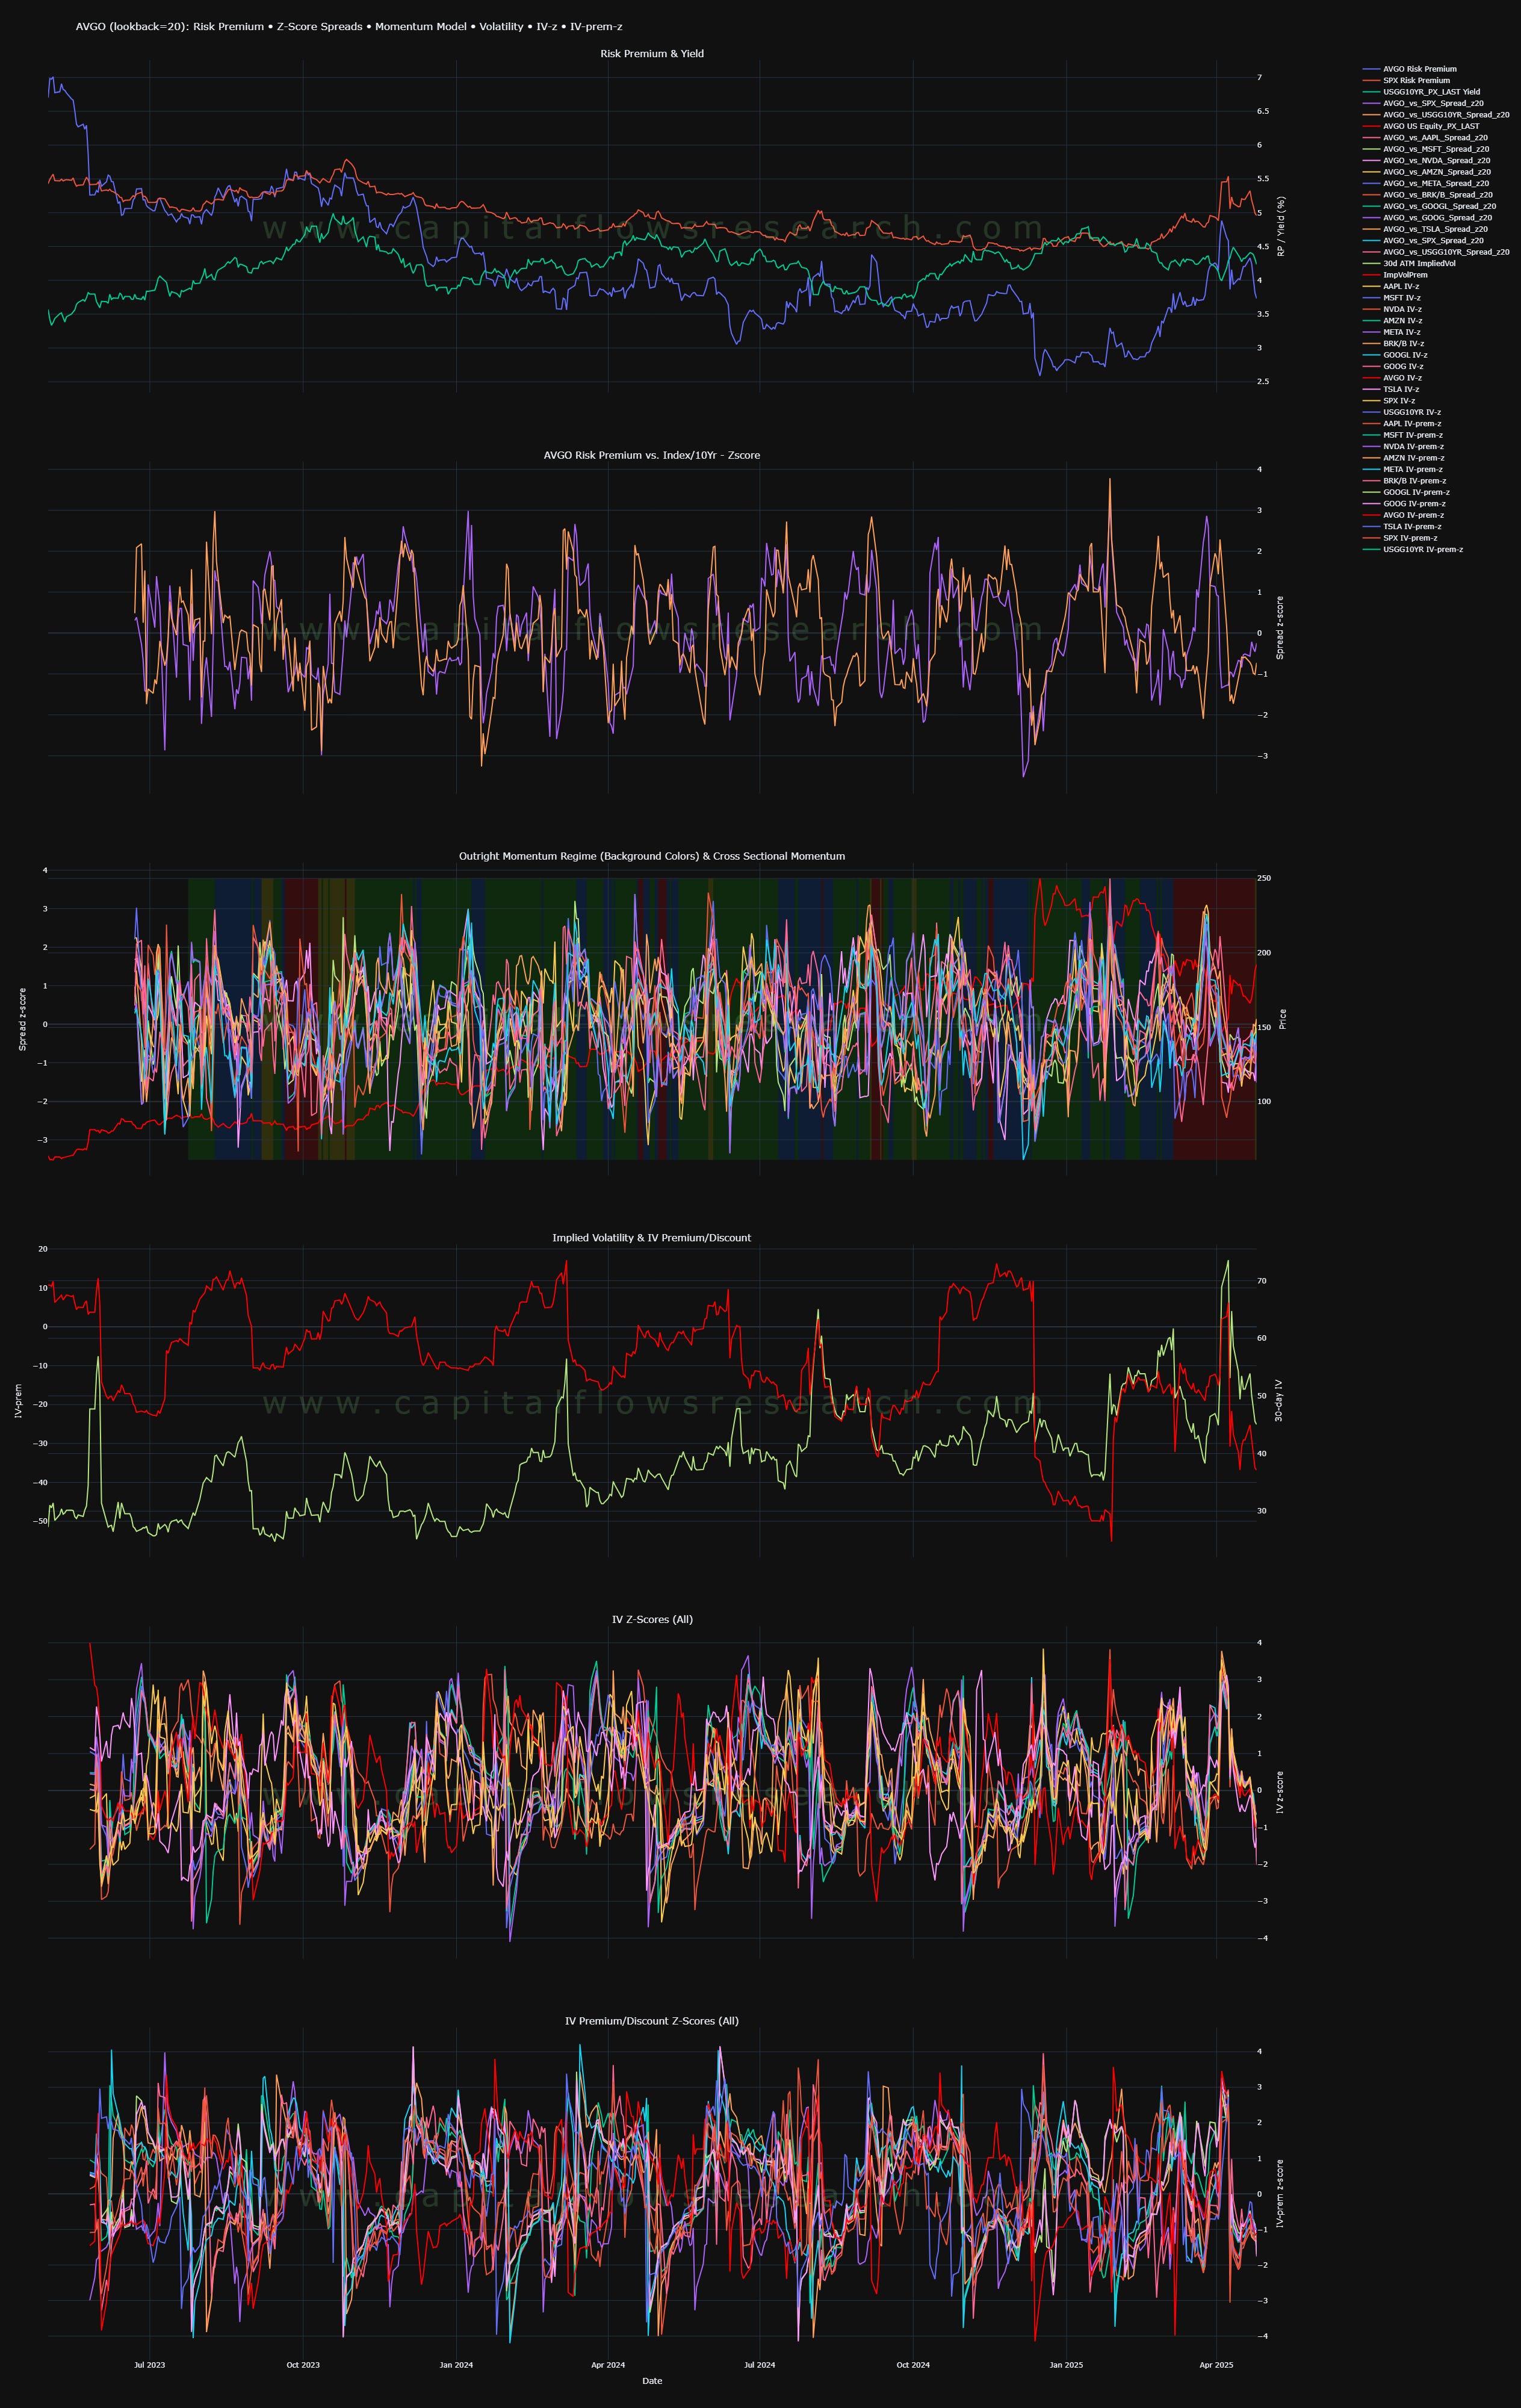This screenshot has width=1521, height=2408.
Task: Toggle MSFT IV-prem-z legend entry
Action: coord(1402,435)
